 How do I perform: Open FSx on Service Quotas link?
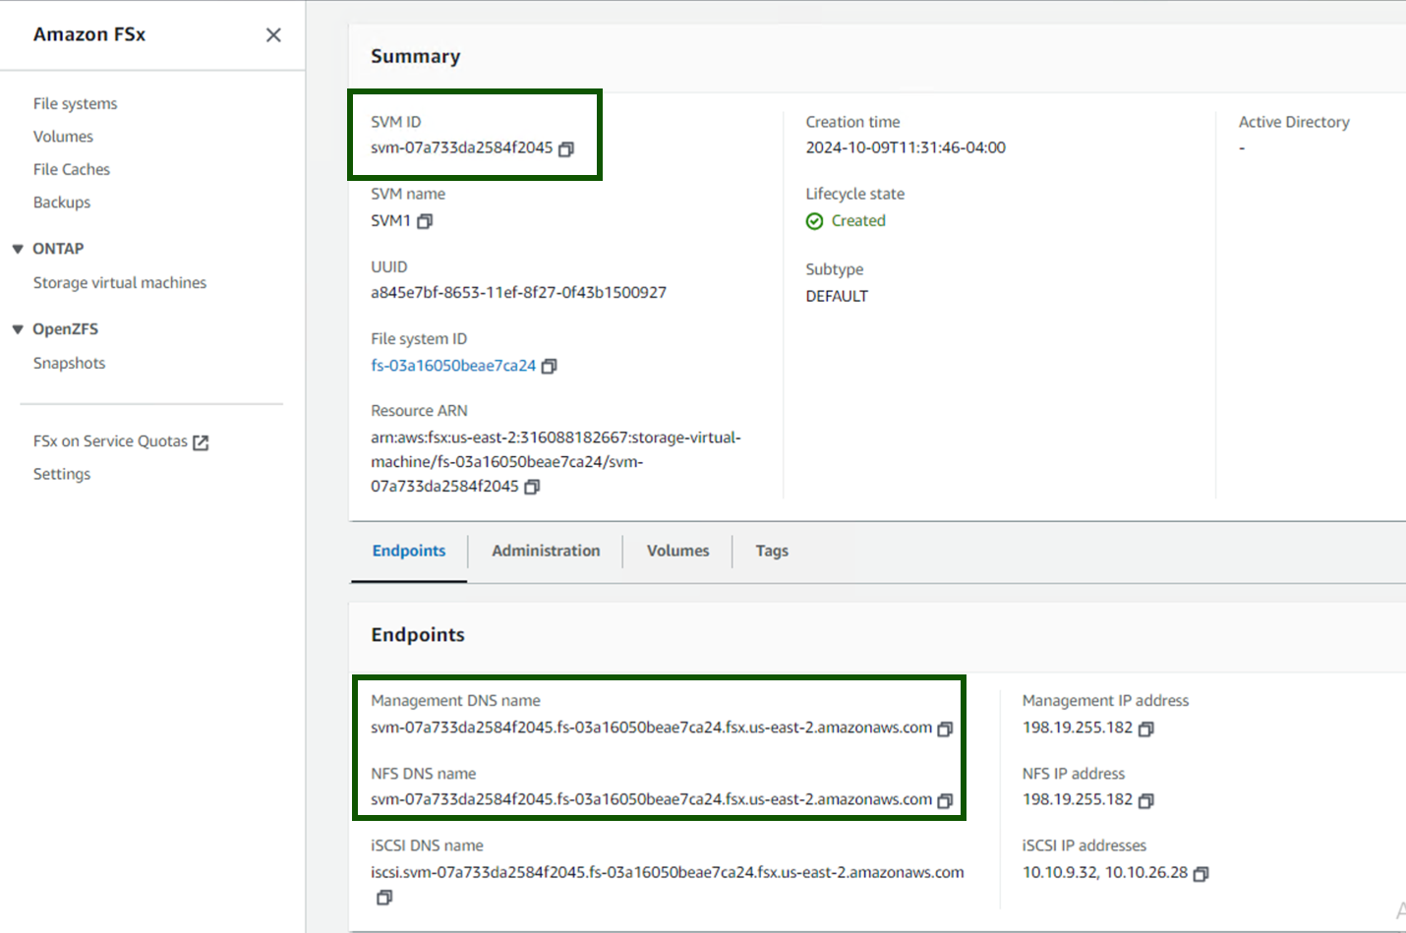[110, 441]
